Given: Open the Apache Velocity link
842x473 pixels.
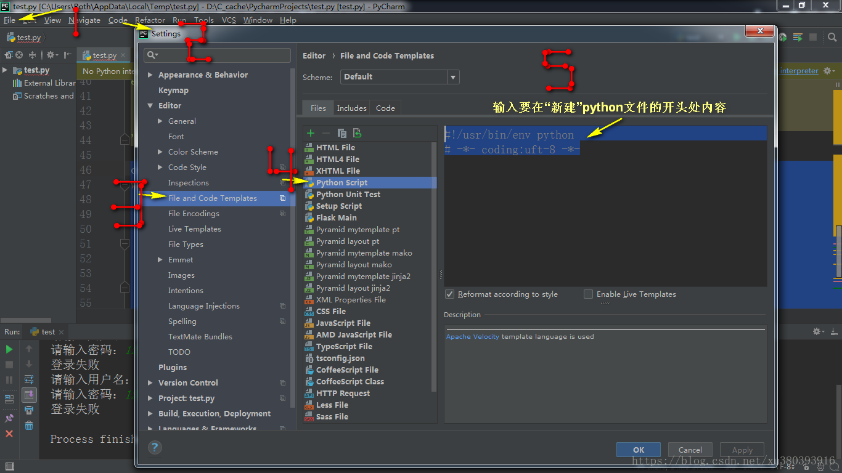Looking at the screenshot, I should pos(473,336).
